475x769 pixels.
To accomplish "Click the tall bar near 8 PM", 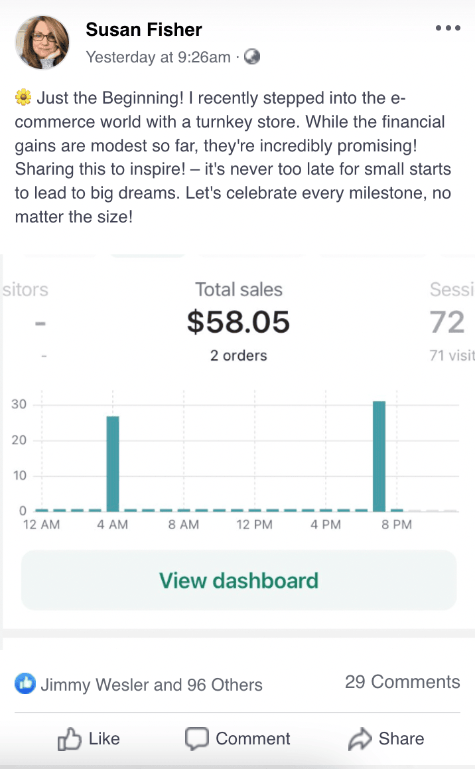I will click(x=379, y=456).
